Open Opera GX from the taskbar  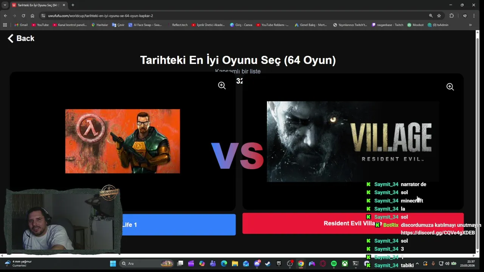pos(323,264)
